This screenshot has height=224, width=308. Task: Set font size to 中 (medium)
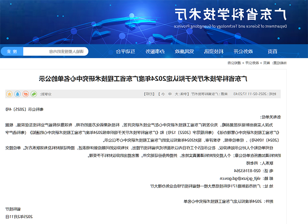coord(169,94)
